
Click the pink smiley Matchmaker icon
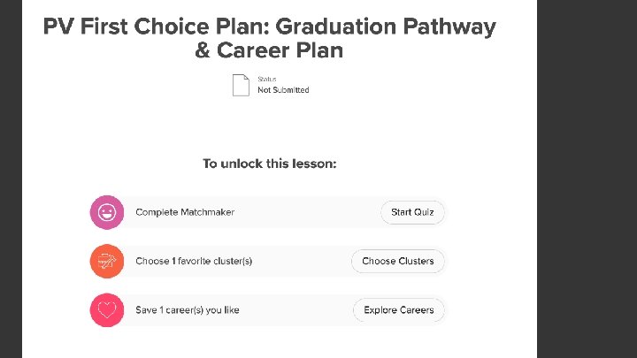(x=106, y=212)
